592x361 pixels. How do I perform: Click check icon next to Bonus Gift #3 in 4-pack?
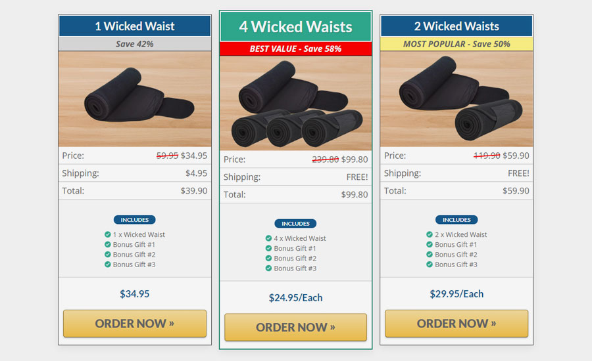(268, 268)
